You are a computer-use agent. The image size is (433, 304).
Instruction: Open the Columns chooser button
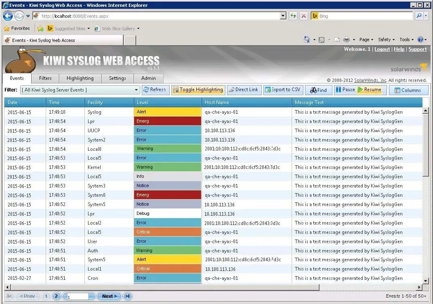click(408, 90)
